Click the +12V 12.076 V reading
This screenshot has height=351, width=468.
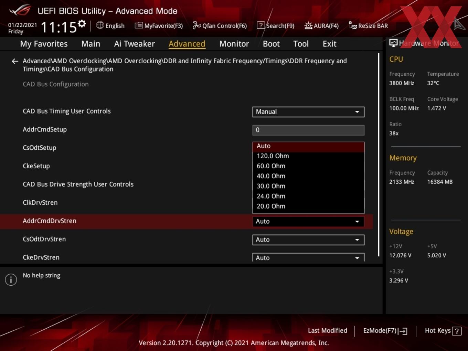click(x=400, y=255)
